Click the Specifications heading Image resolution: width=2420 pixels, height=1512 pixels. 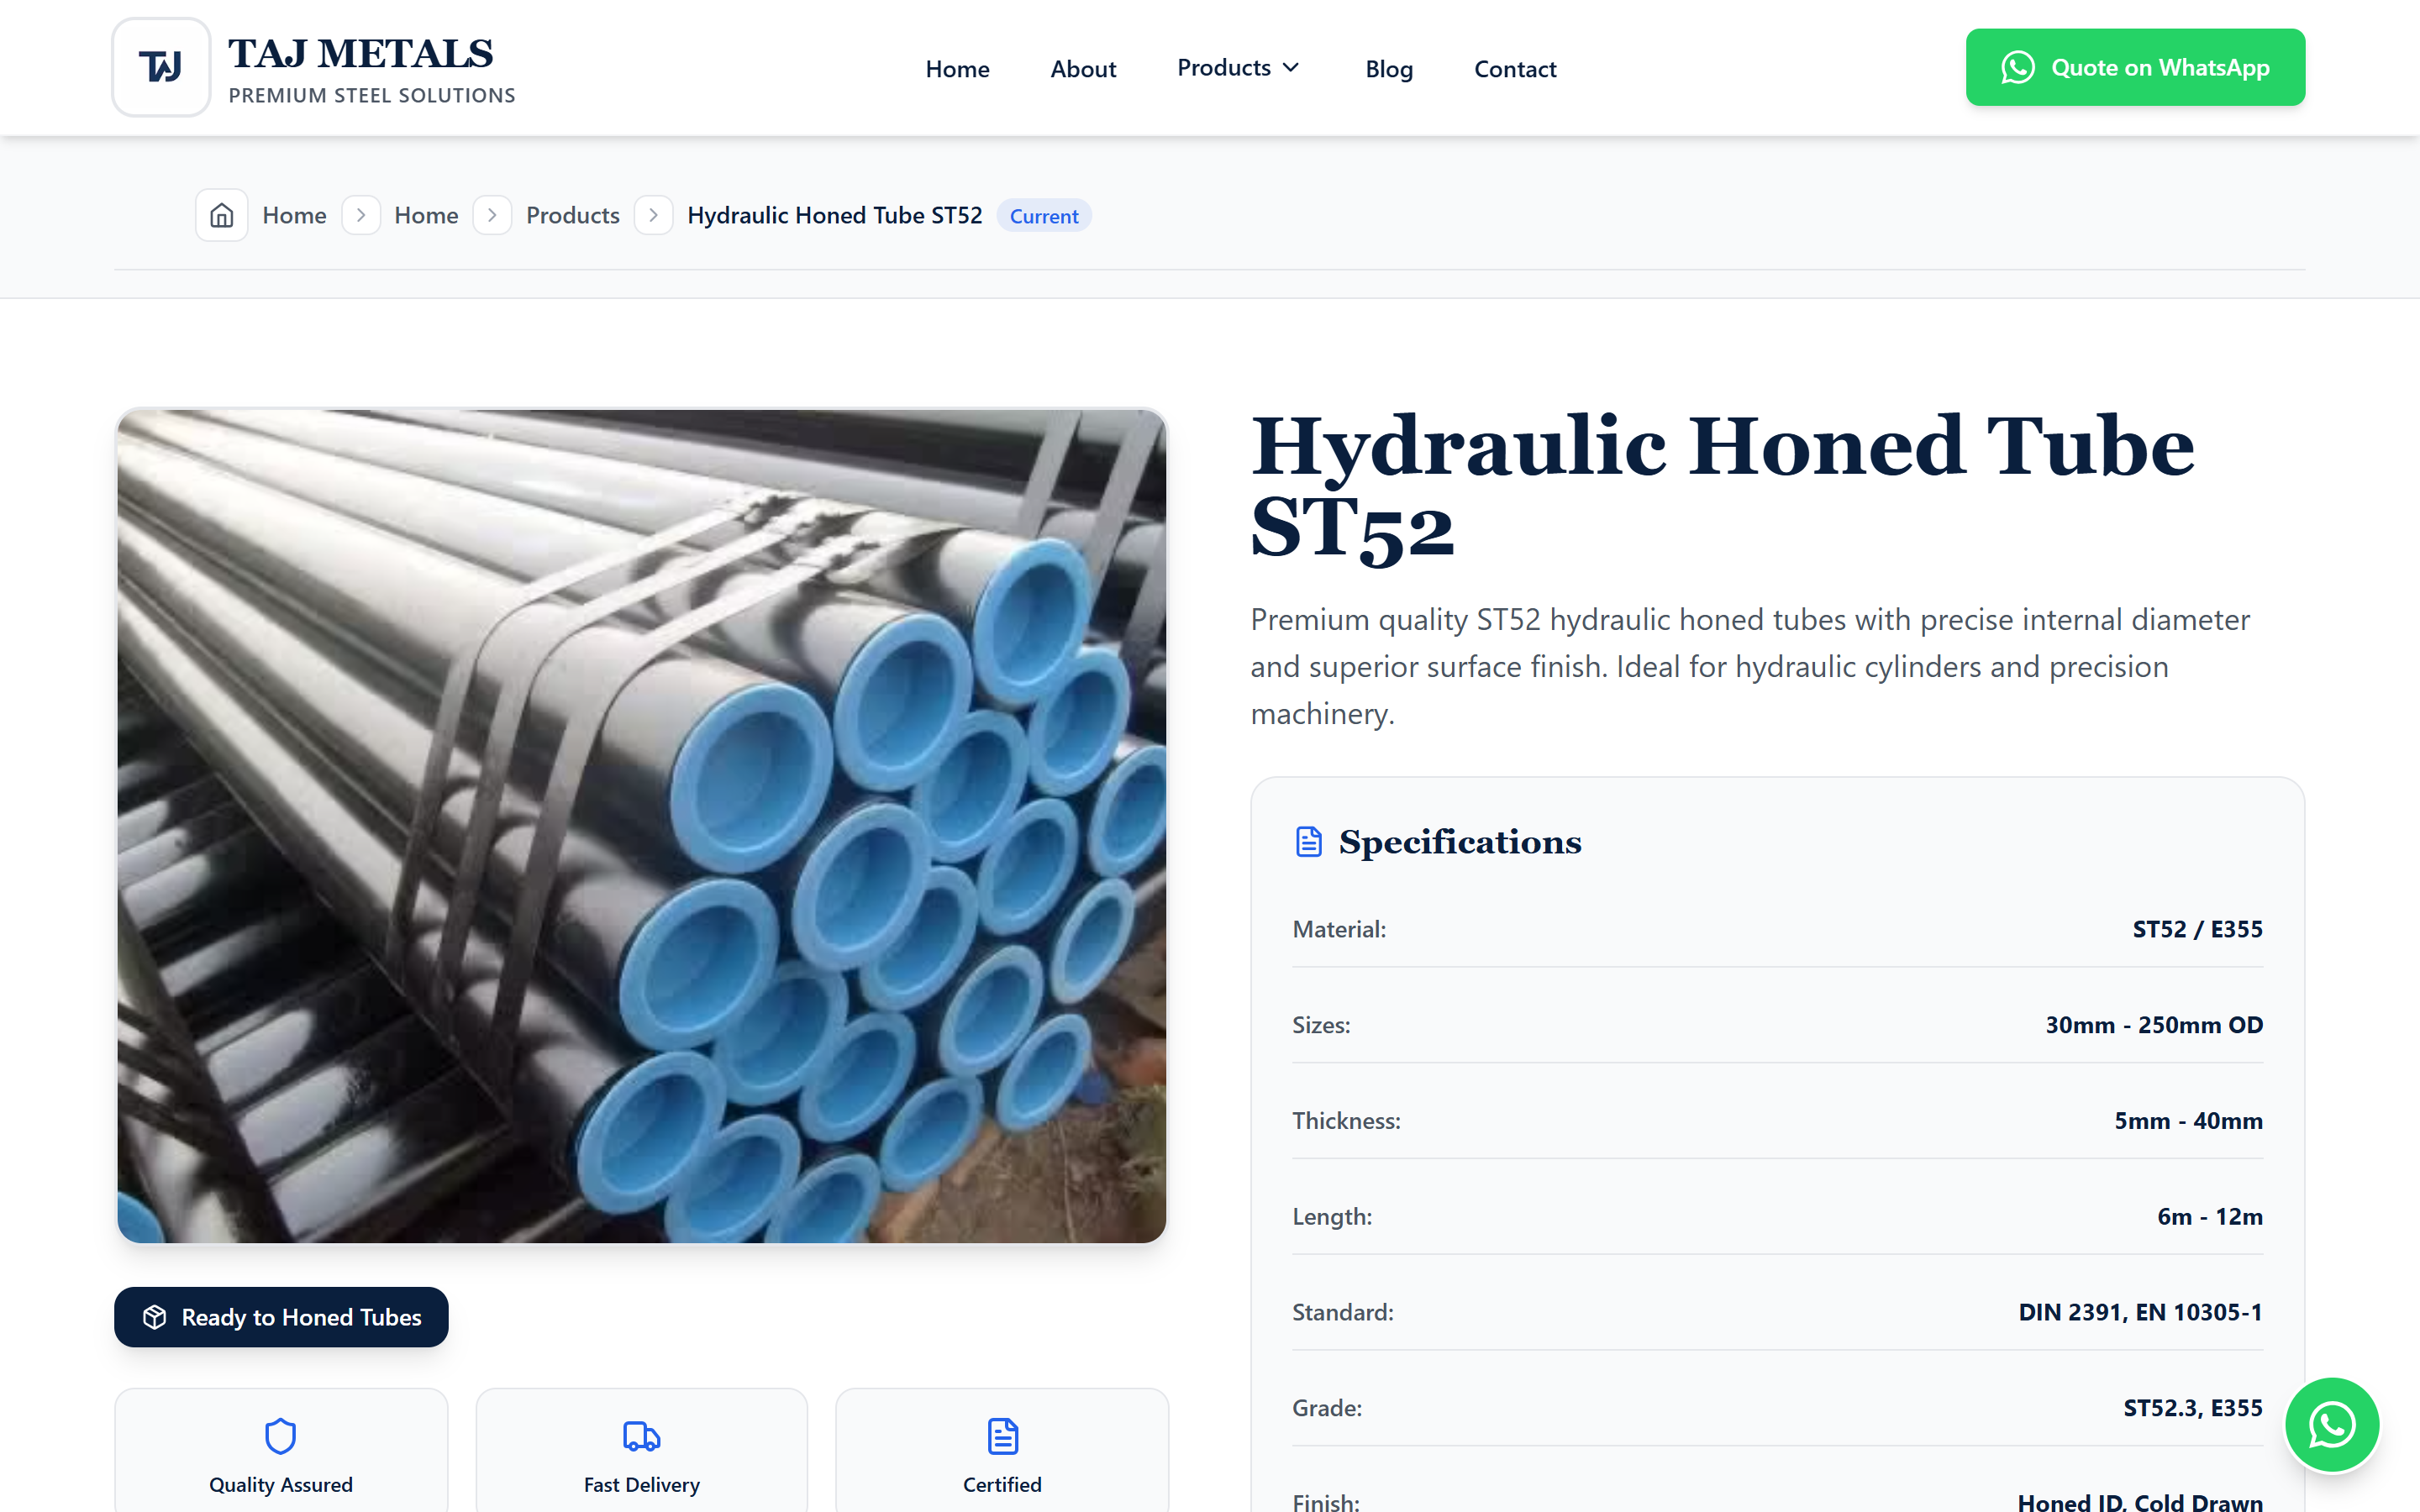point(1460,842)
